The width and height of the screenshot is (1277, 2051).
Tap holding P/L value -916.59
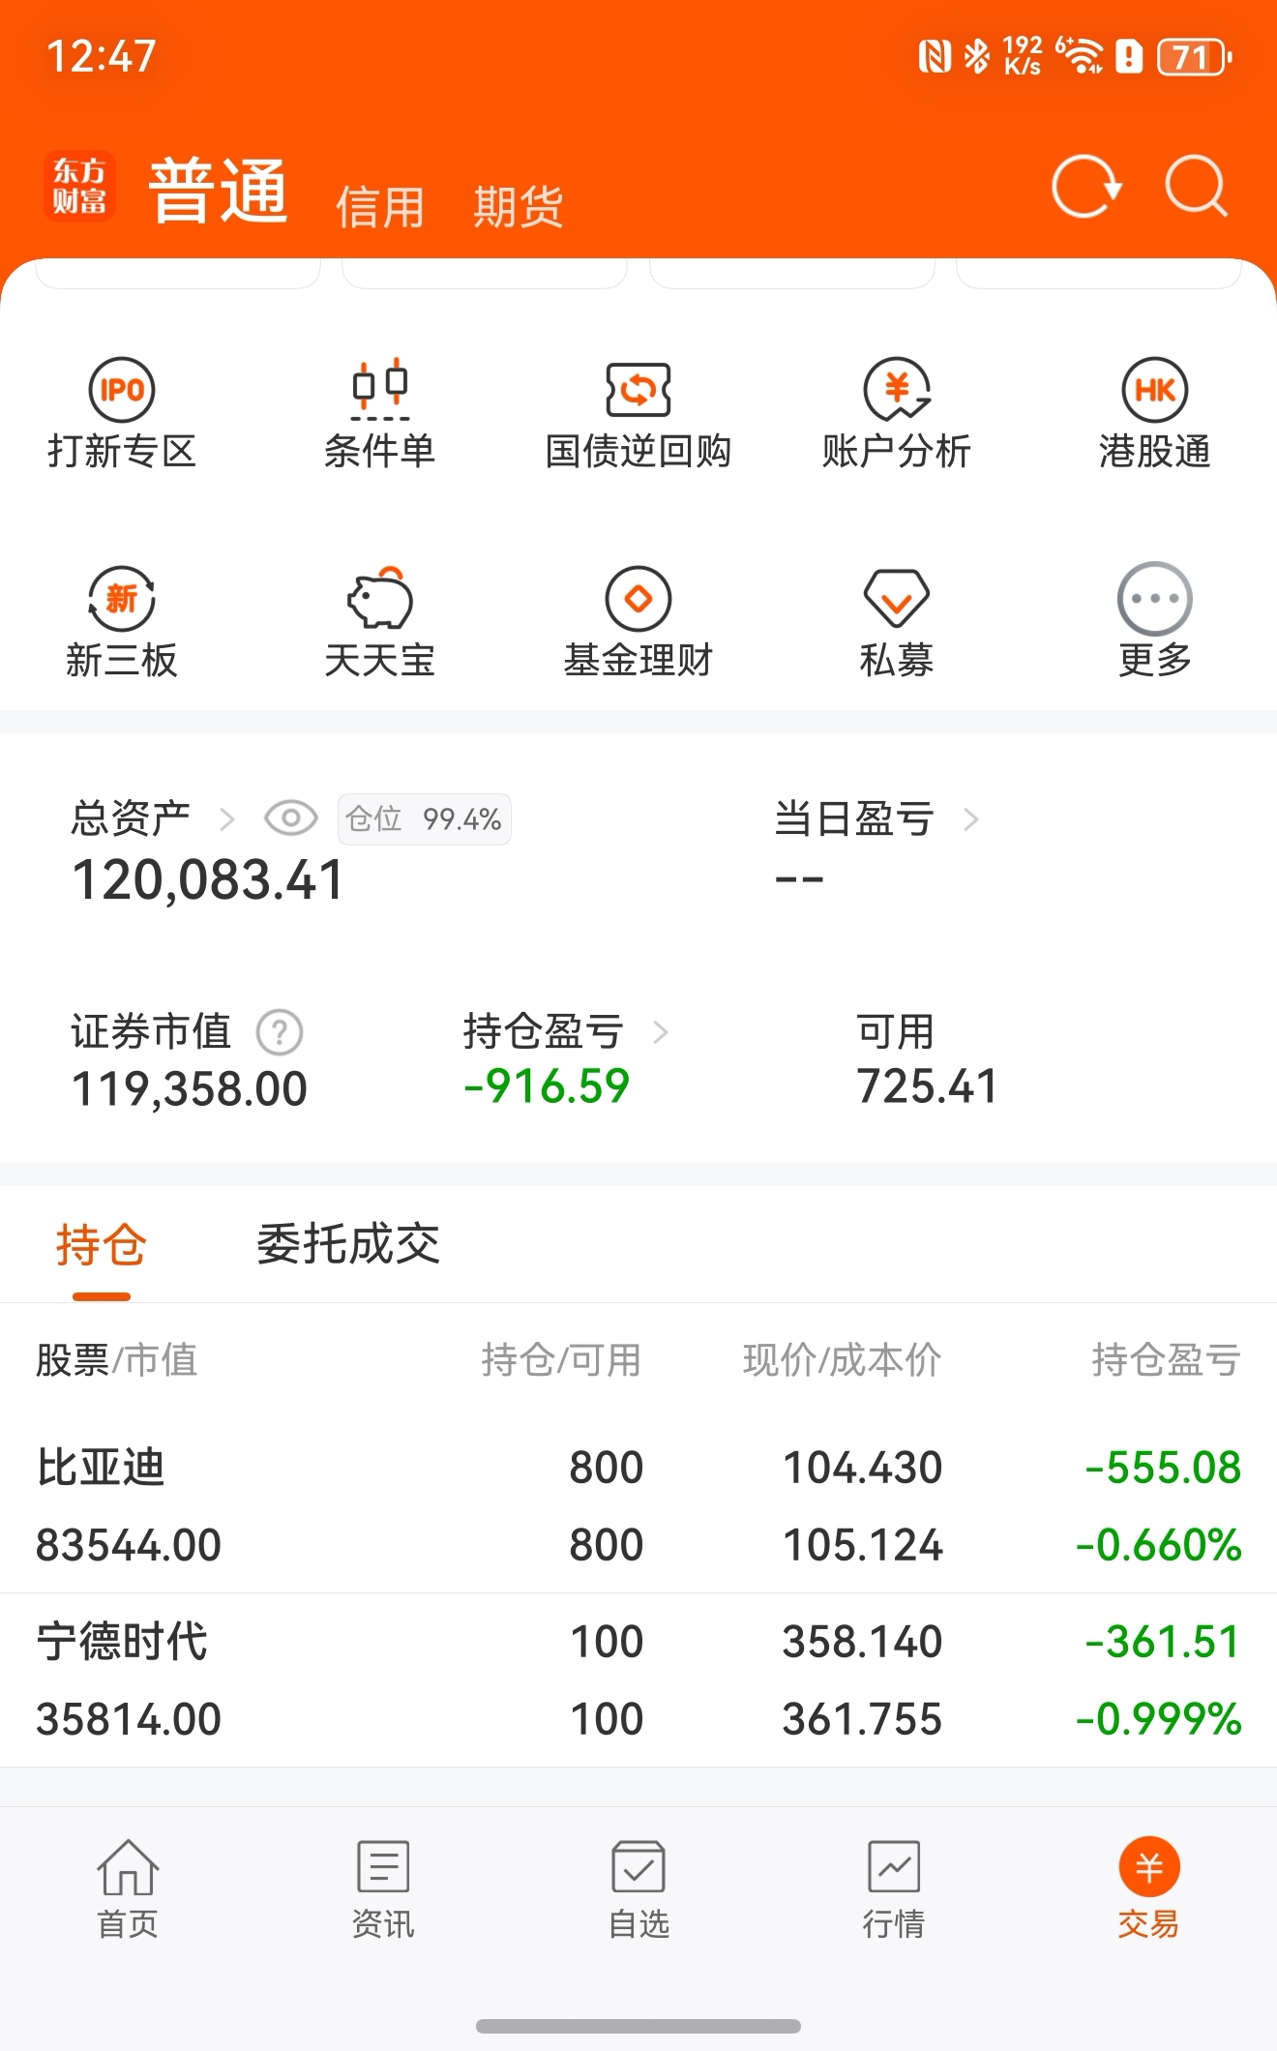[547, 1086]
